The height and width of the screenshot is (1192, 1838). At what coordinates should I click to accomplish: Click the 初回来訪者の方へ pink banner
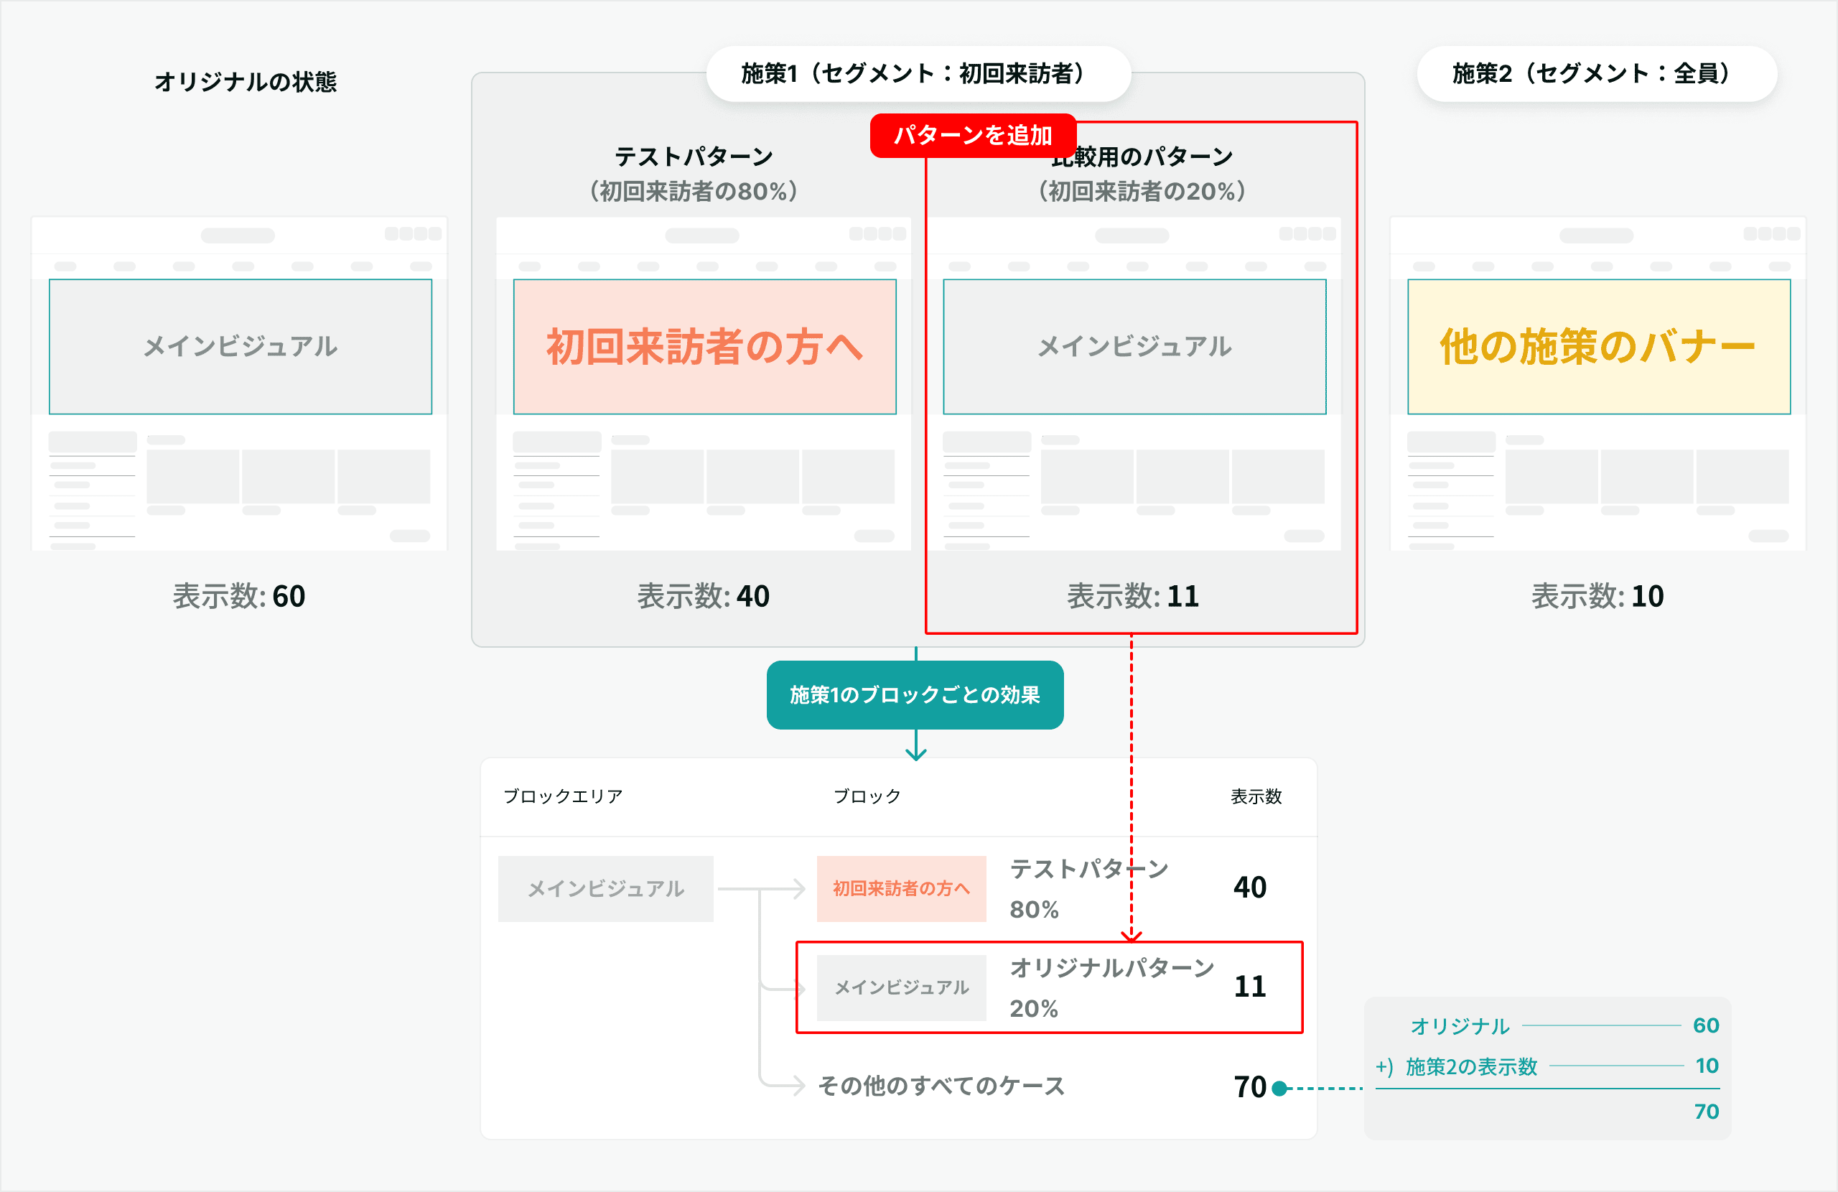704,347
